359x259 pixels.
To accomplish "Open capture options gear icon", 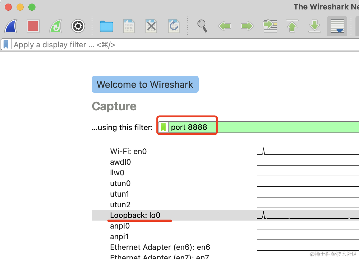I will pyautogui.click(x=78, y=26).
